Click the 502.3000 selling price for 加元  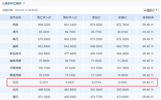tap(96, 90)
